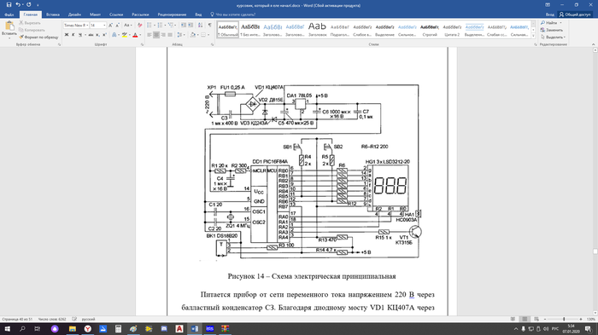Align text to the right
598x335 pixels.
point(163,35)
